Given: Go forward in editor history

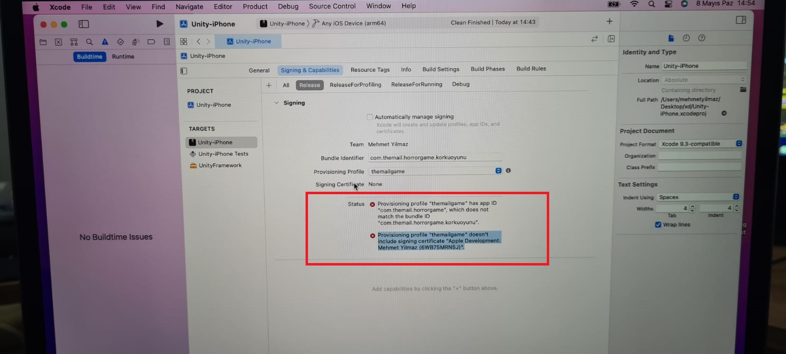Looking at the screenshot, I should tap(208, 42).
